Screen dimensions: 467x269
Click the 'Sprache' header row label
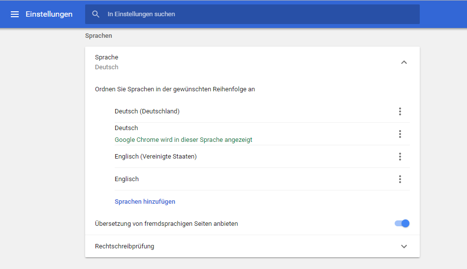pyautogui.click(x=106, y=57)
